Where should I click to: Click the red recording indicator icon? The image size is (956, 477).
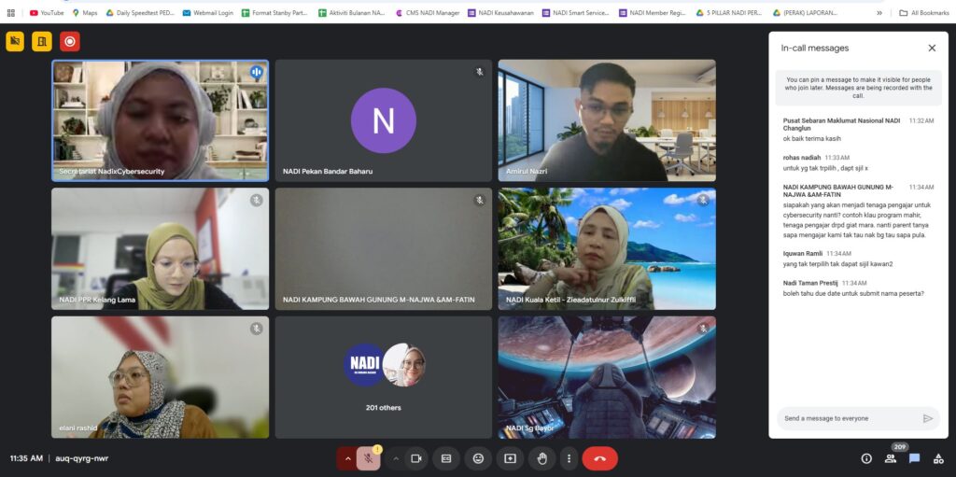70,41
